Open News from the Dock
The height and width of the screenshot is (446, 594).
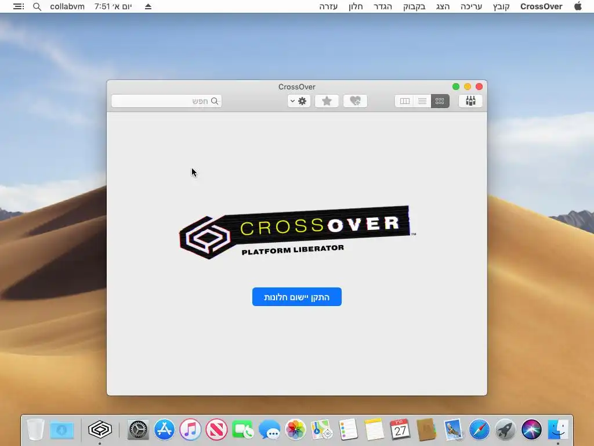216,430
